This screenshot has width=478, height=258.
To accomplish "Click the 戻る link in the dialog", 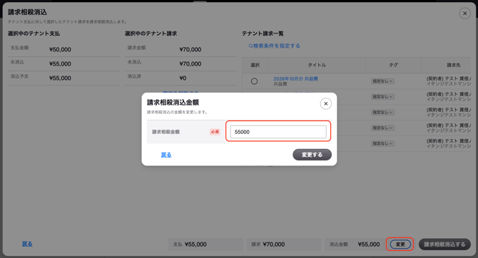I will (166, 155).
